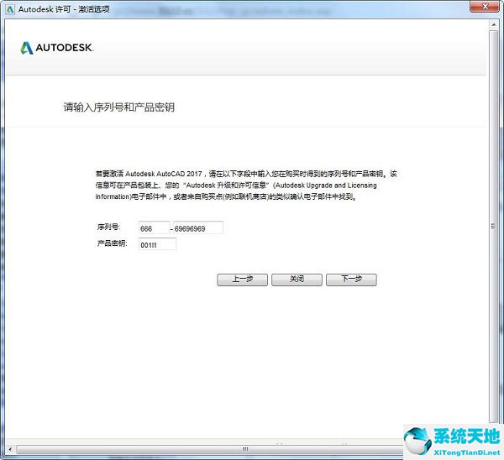
Task: Click the 下一步 (Next) button
Action: (351, 280)
